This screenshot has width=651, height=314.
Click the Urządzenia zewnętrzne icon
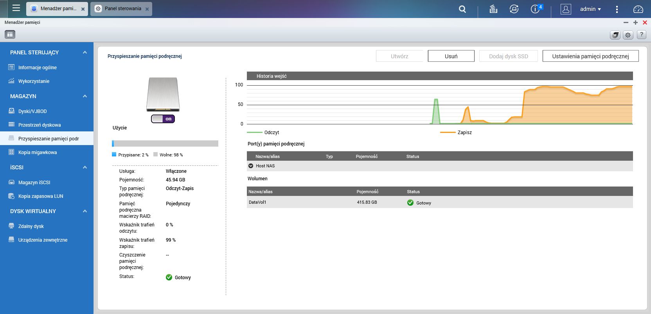tap(11, 240)
